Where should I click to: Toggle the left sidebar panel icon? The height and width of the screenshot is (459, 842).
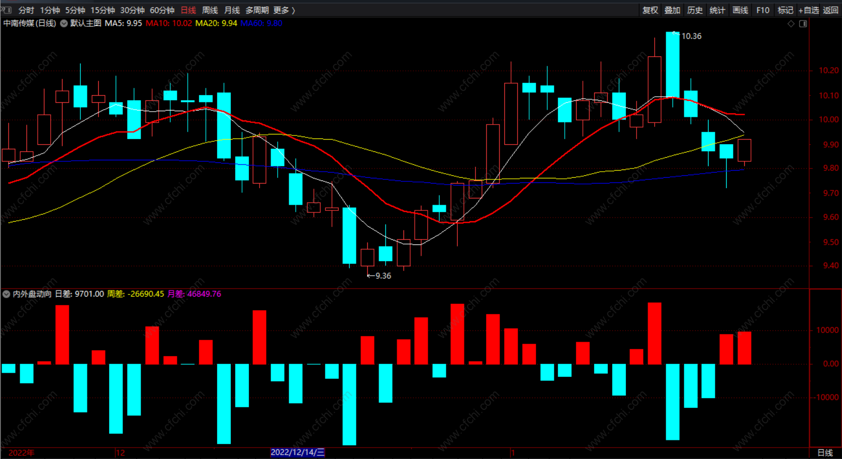(x=6, y=10)
